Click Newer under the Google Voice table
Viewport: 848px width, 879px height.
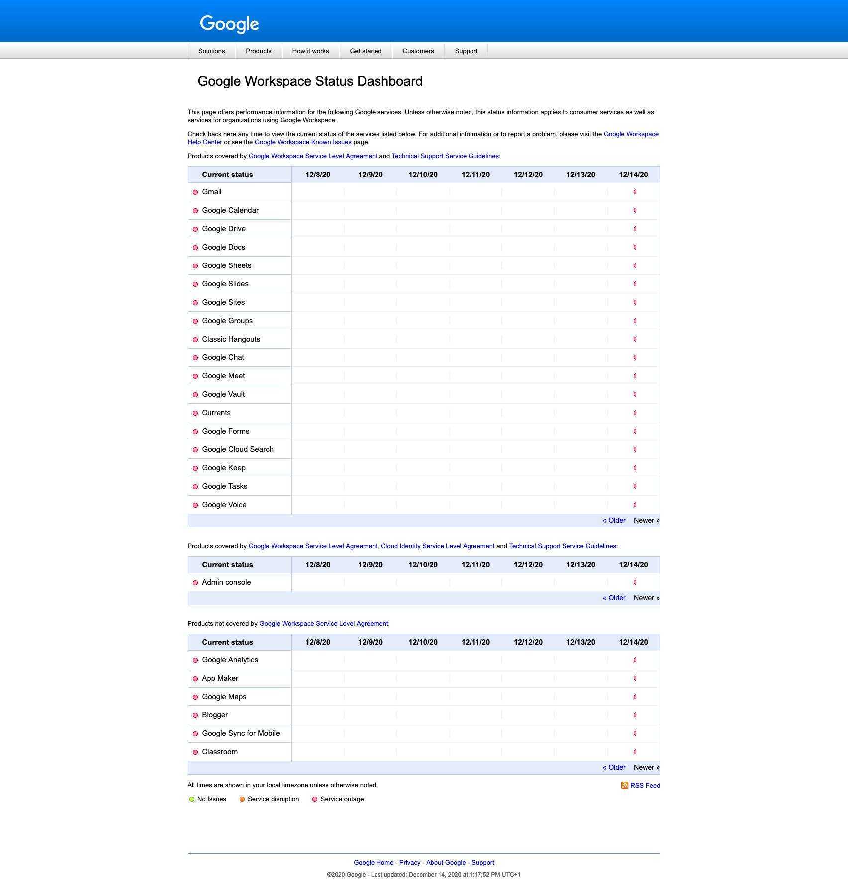click(x=646, y=520)
